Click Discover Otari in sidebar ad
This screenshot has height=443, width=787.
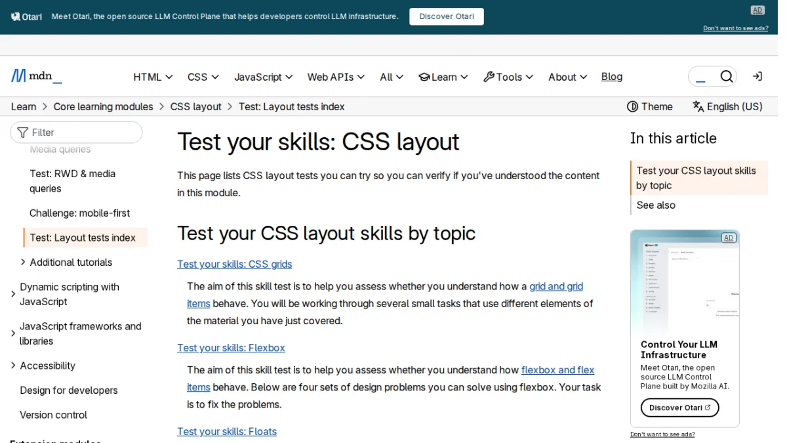(680, 408)
